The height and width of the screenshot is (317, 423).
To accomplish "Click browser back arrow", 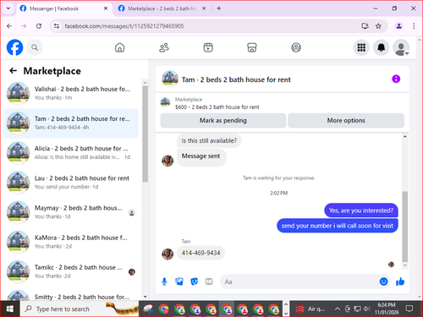I will coord(9,26).
